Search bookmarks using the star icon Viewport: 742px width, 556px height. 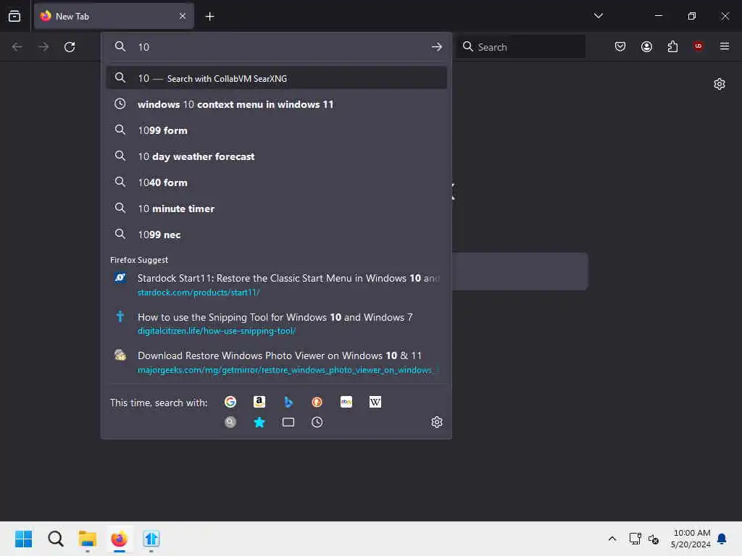tap(259, 422)
